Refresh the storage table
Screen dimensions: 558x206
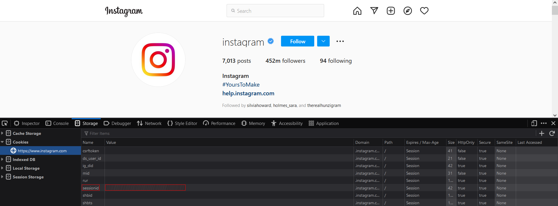pyautogui.click(x=552, y=133)
